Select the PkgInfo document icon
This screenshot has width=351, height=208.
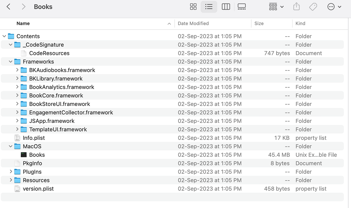(x=18, y=163)
